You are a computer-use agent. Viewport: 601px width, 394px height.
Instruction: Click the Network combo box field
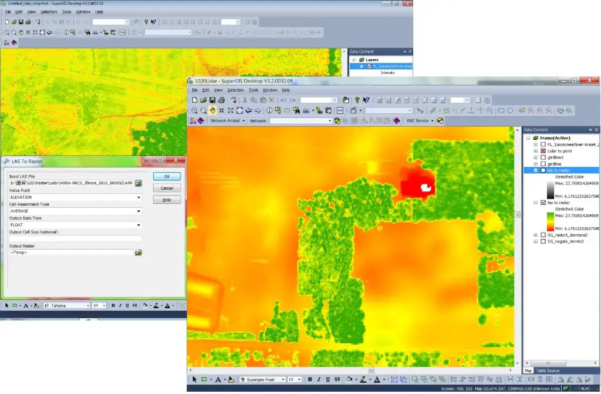pos(301,121)
